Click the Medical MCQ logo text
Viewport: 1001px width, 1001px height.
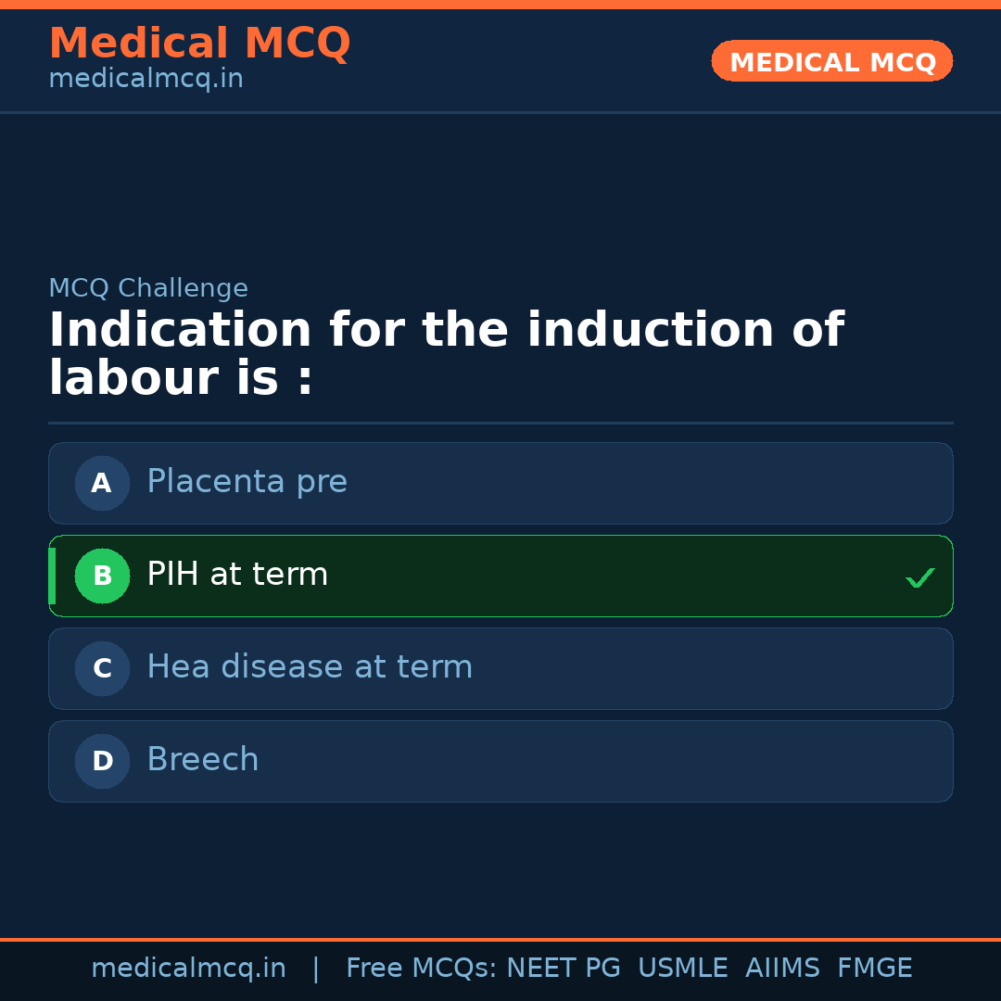tap(199, 43)
